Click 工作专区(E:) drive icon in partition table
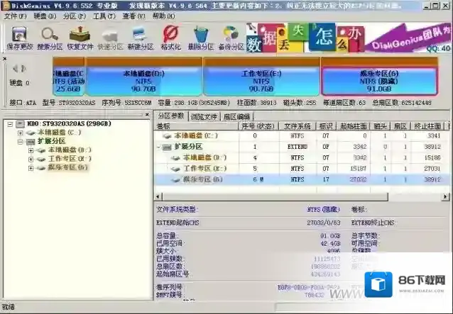The height and width of the screenshot is (314, 453). pyautogui.click(x=175, y=169)
